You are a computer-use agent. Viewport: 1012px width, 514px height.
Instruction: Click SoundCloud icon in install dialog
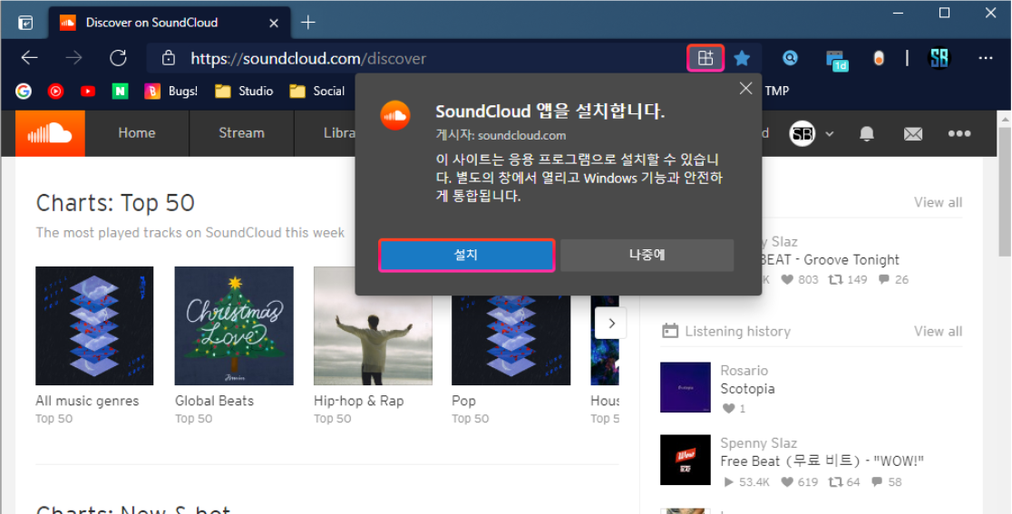[x=395, y=116]
